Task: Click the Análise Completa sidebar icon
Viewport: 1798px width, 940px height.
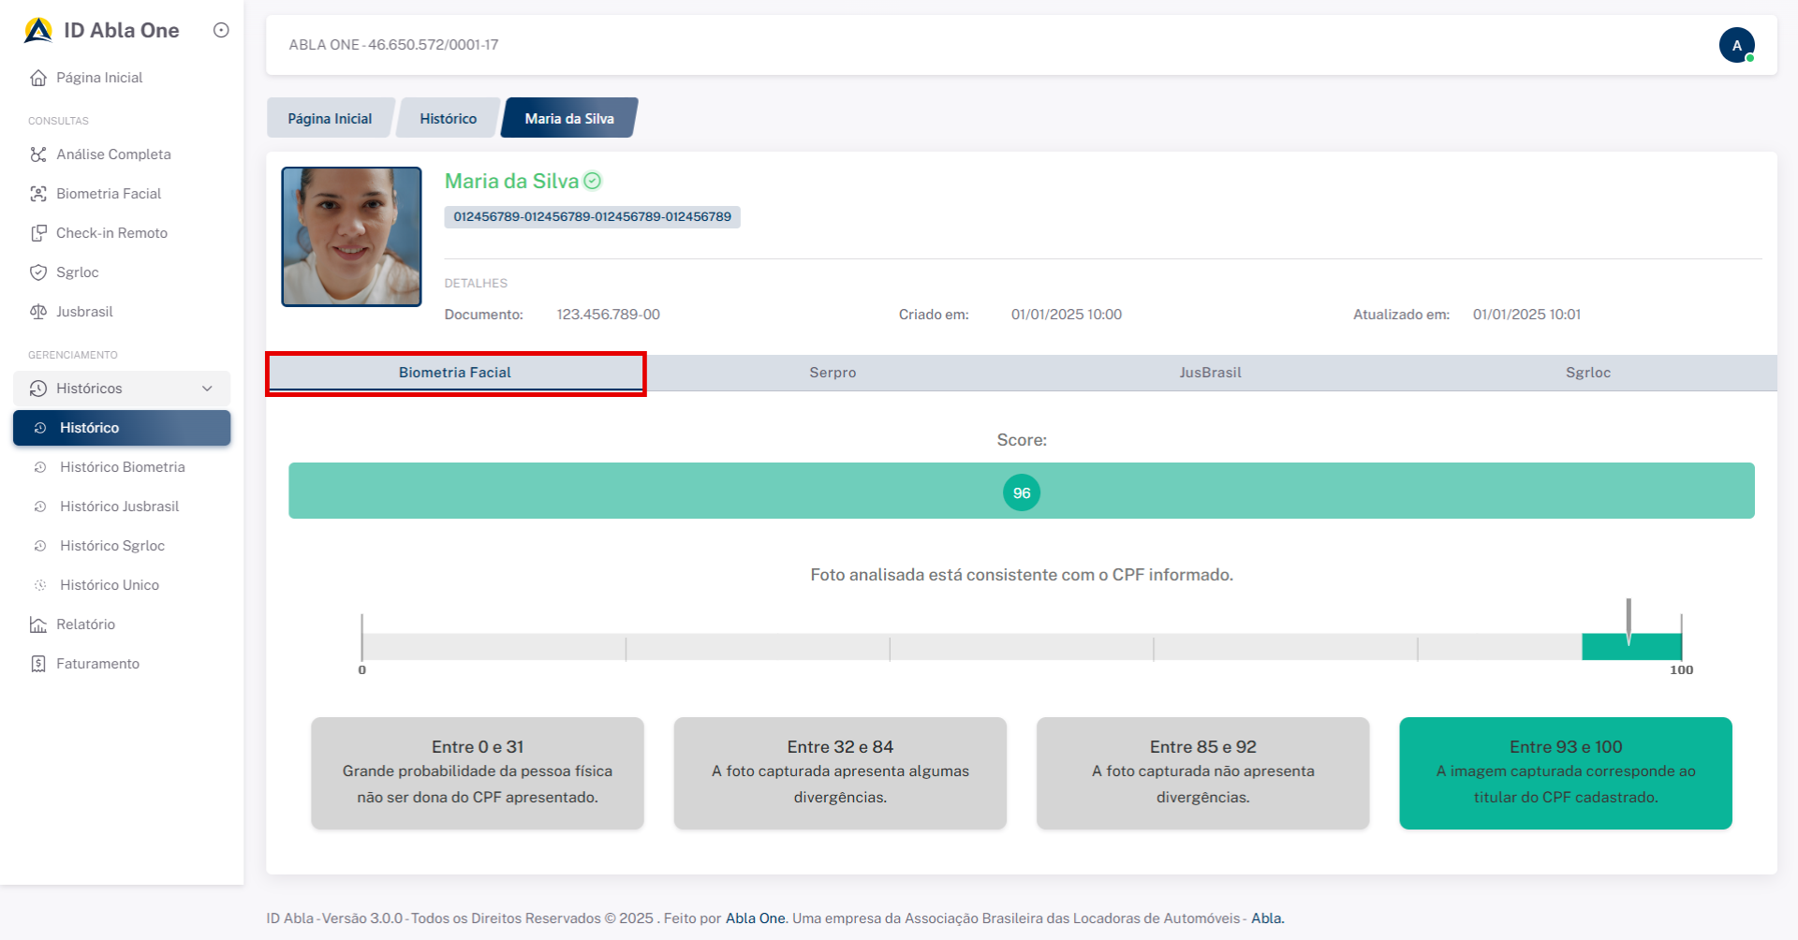Action: pos(38,154)
